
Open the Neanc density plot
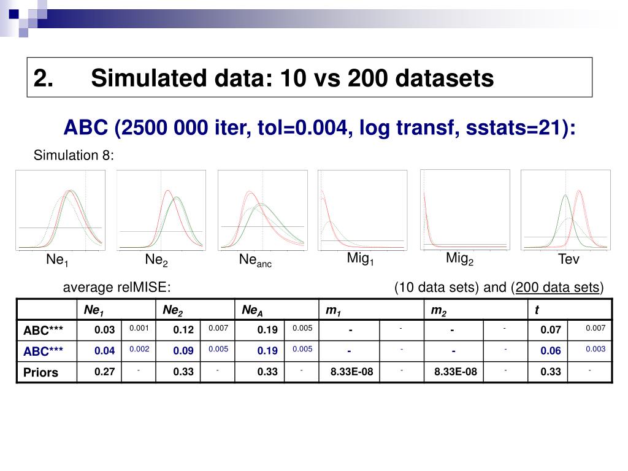pos(262,210)
